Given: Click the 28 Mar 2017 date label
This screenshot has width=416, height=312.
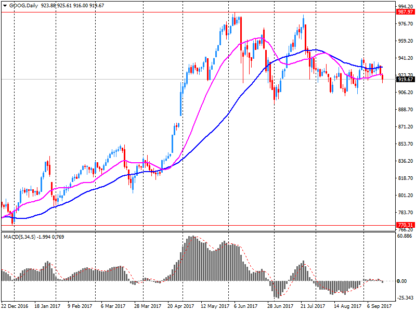Looking at the screenshot, I should tap(148, 306).
